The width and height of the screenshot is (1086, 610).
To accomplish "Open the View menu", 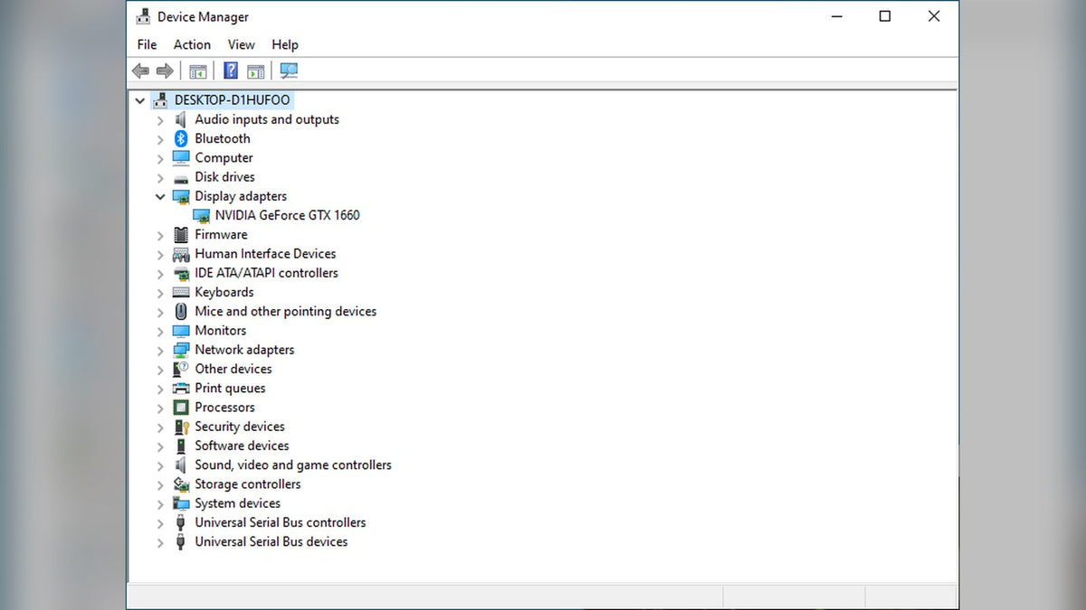I will [241, 44].
